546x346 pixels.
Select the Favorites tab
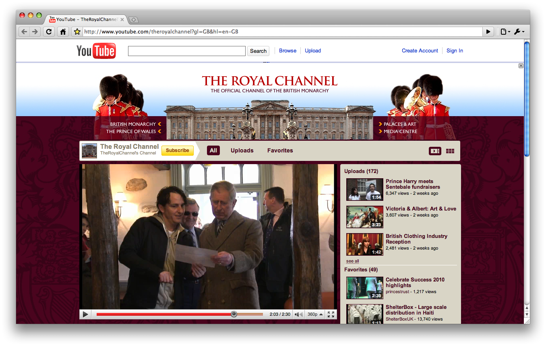pos(280,150)
